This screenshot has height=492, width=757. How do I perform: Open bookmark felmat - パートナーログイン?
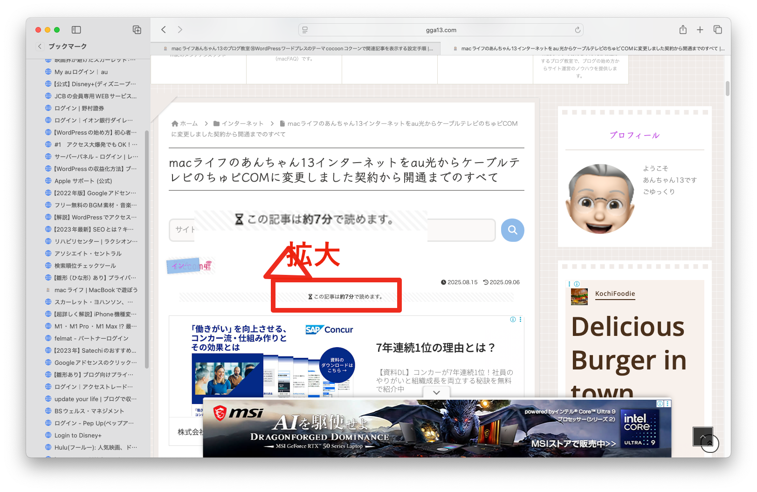(x=91, y=338)
